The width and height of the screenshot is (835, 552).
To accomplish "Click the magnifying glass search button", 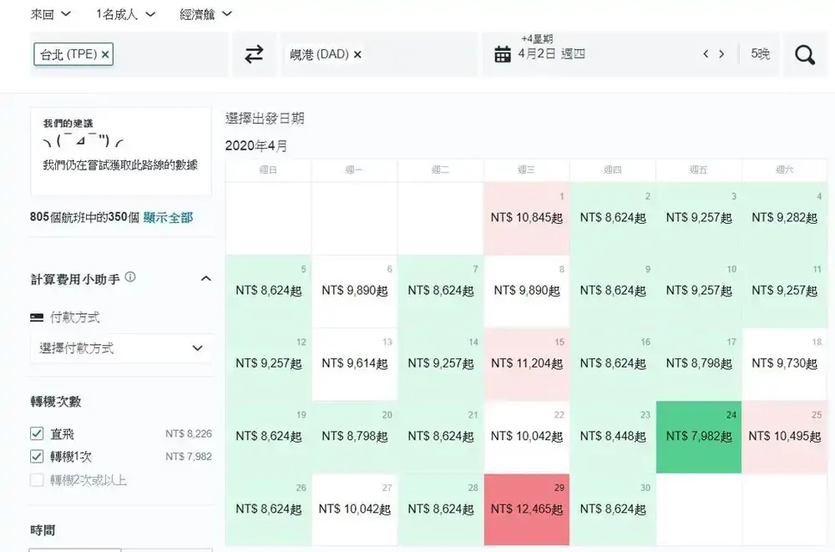I will (805, 54).
